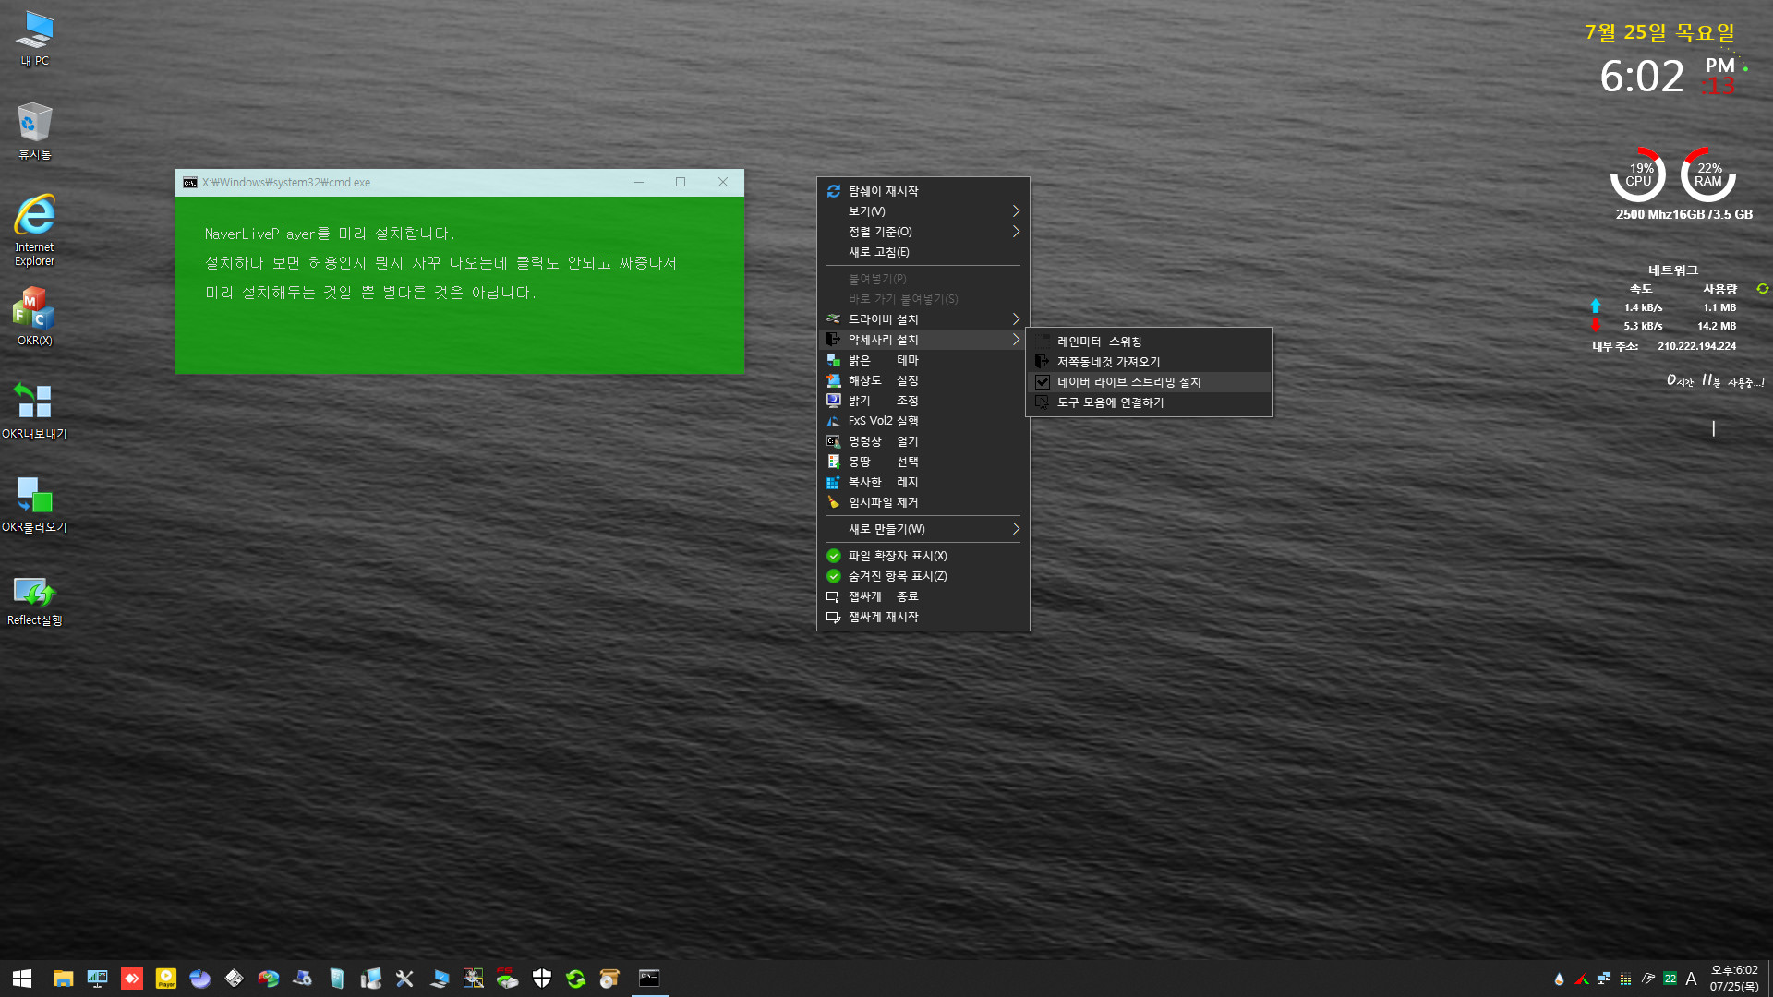Screen dimensions: 1773x997
Task: Select 밝은 테마 menu entry
Action: pyautogui.click(x=923, y=360)
